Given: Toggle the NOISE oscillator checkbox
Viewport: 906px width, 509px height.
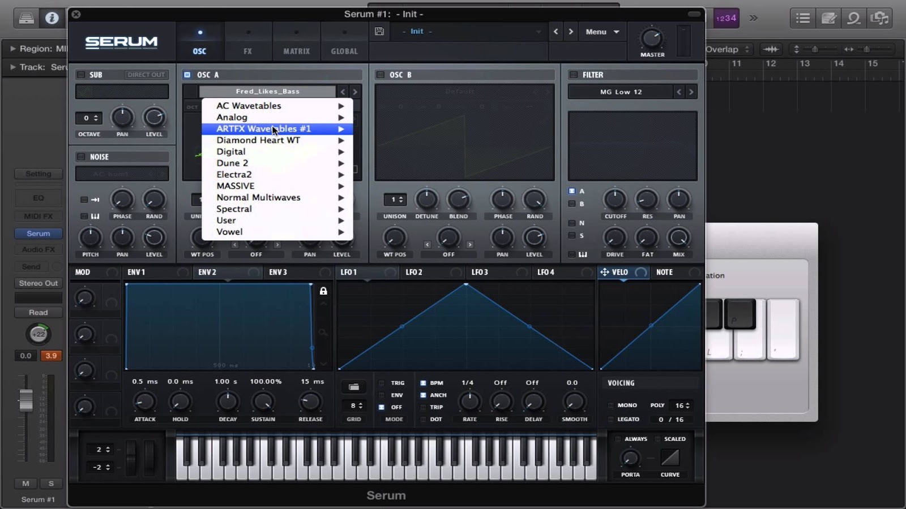Looking at the screenshot, I should [x=81, y=157].
